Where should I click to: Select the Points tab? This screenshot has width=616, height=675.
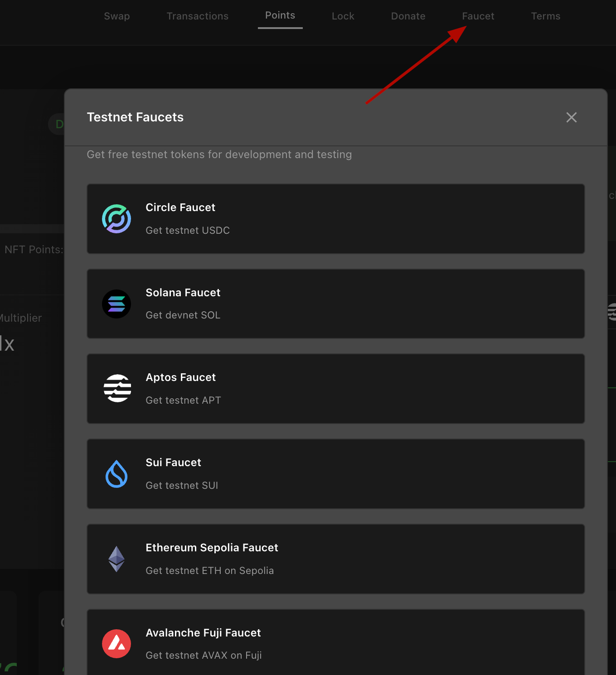280,15
